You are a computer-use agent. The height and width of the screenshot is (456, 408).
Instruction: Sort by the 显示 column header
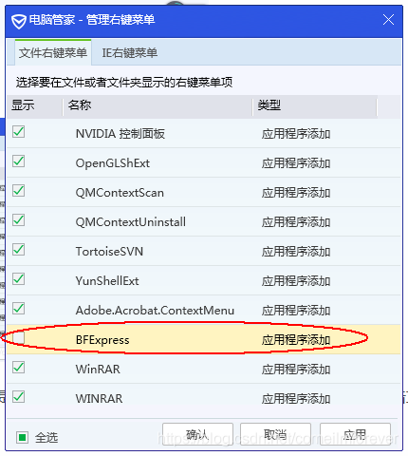(23, 105)
